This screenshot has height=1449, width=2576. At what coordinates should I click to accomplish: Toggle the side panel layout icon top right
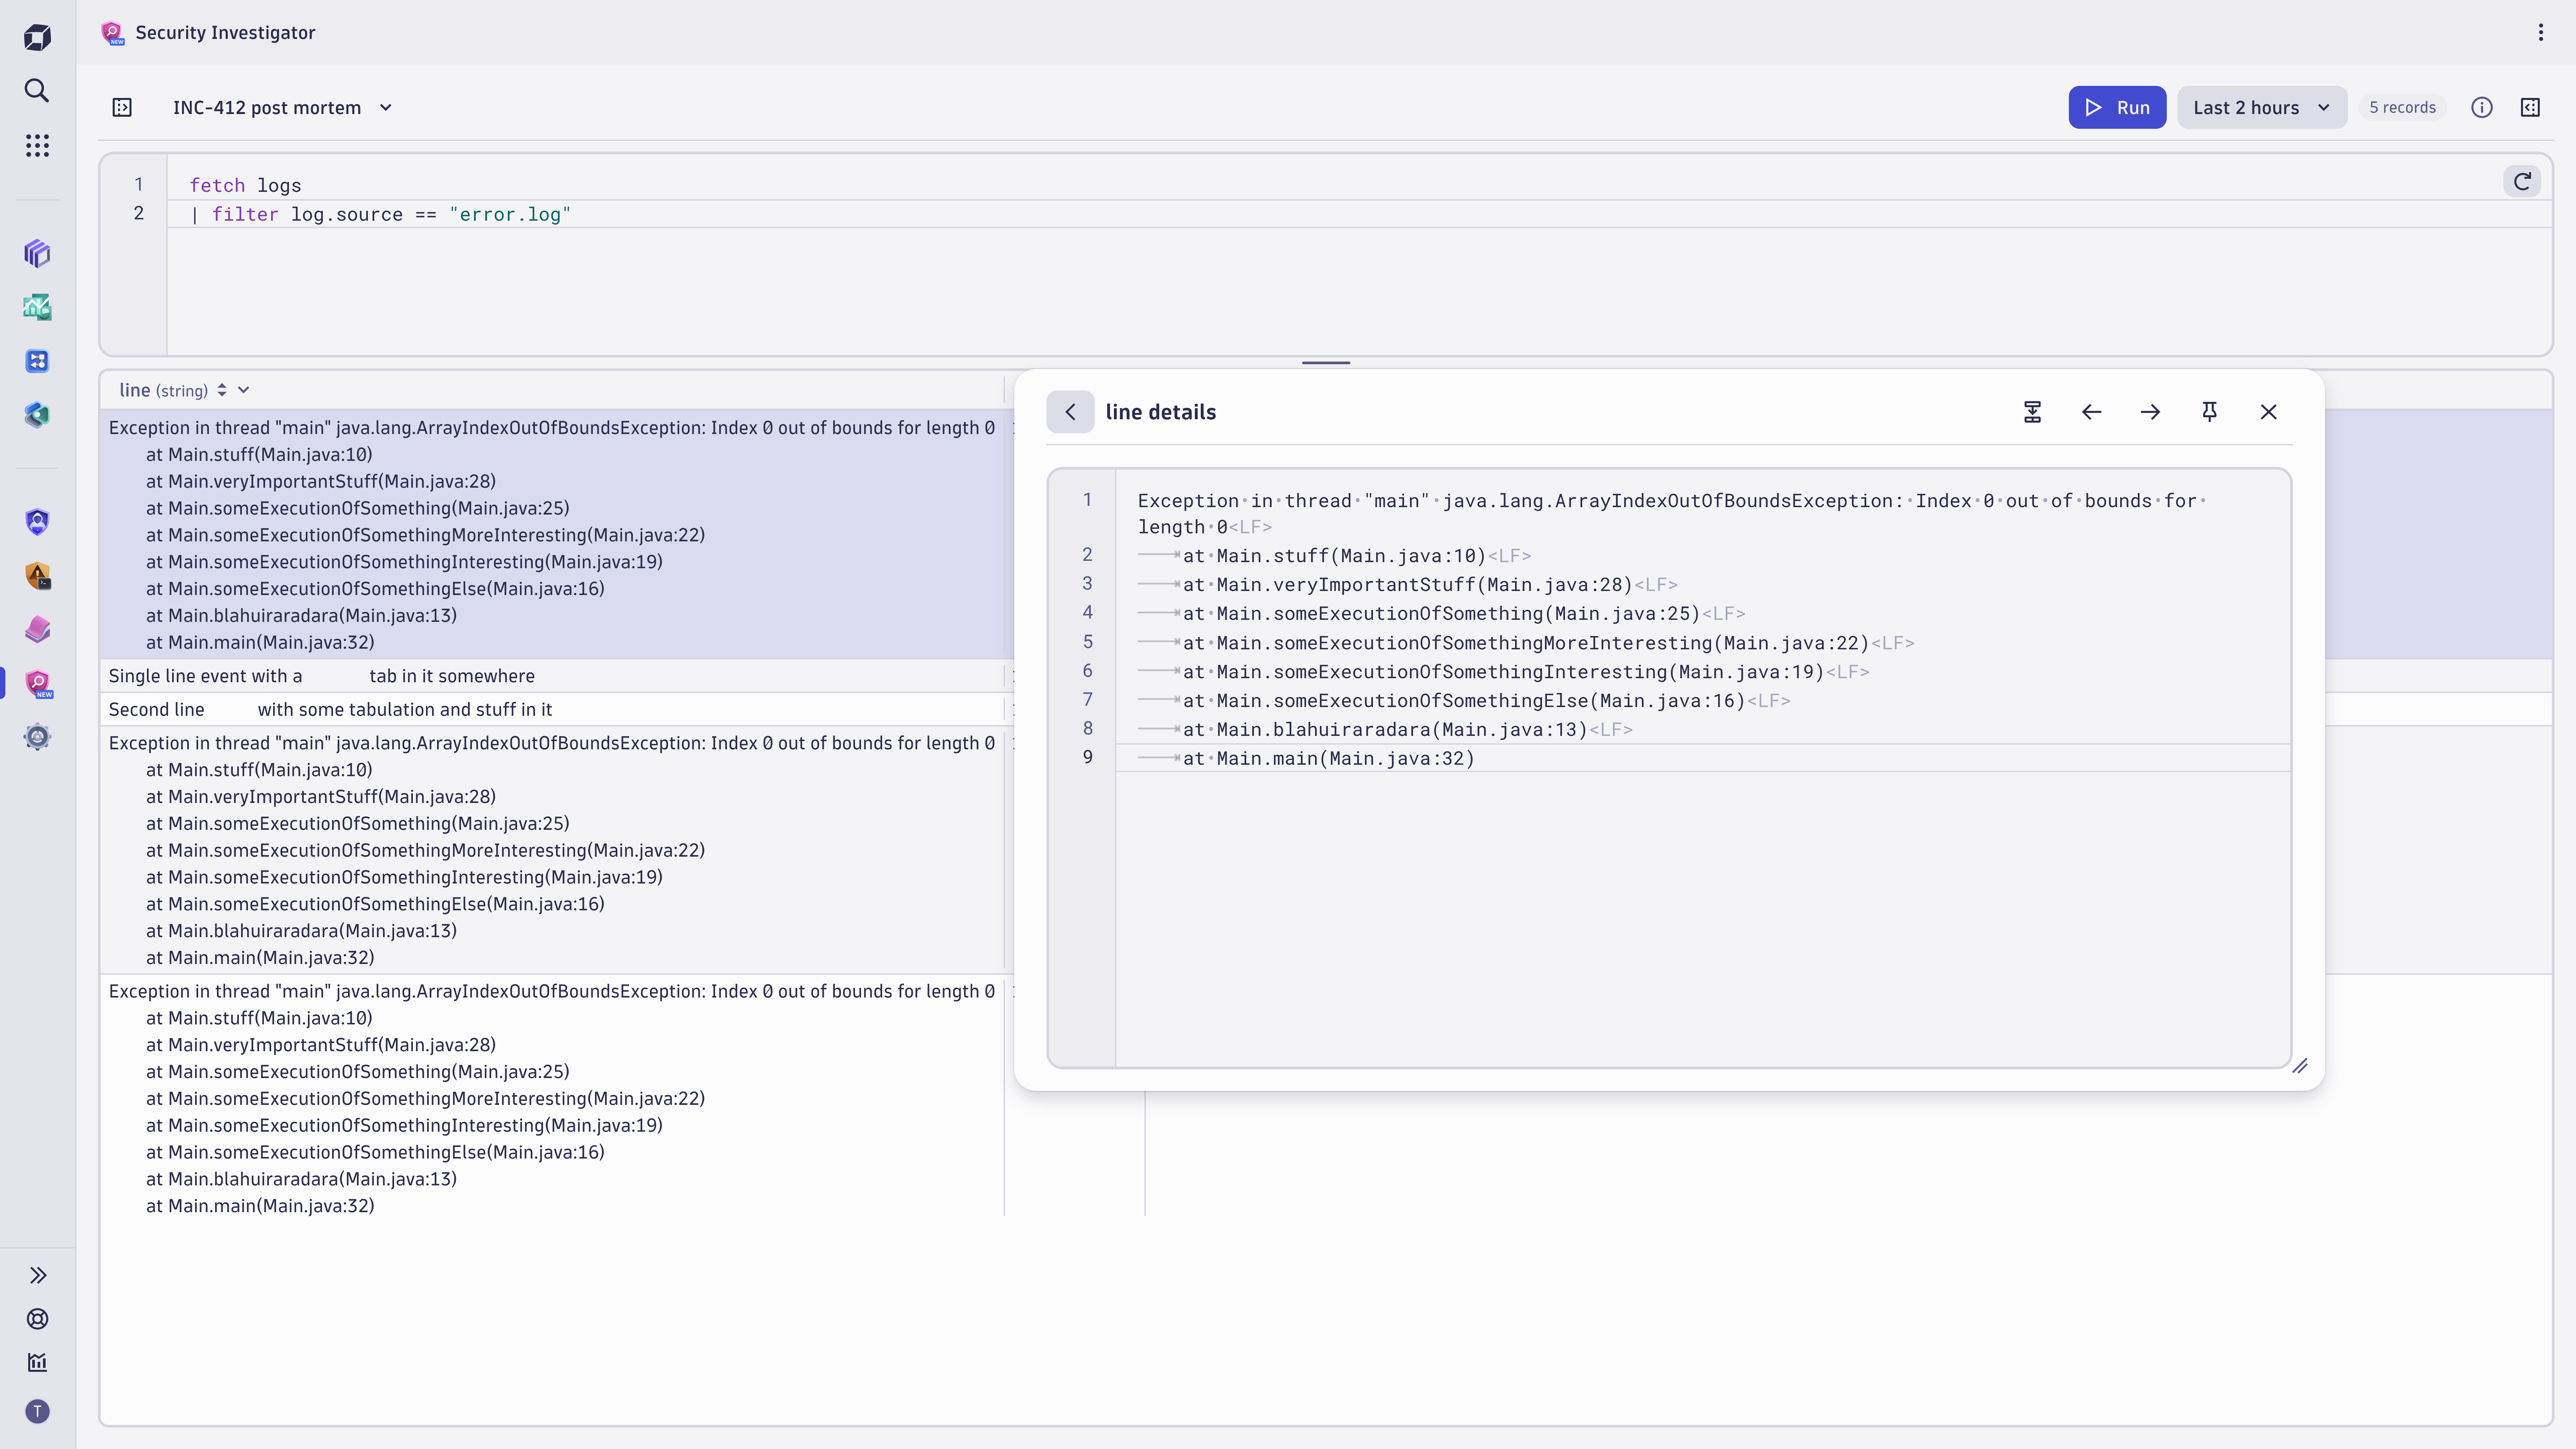click(2531, 107)
